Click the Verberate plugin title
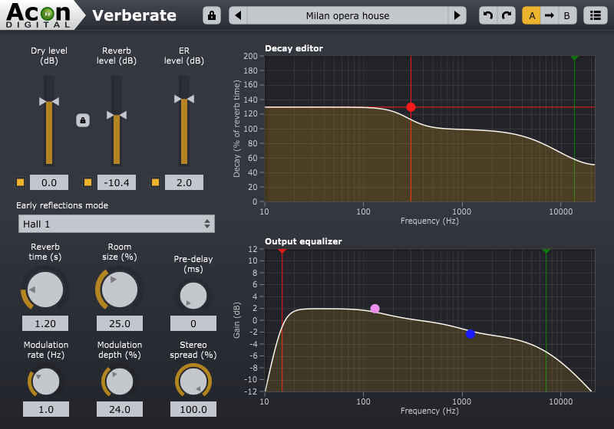Viewport: 614px width, 429px height. pos(134,15)
